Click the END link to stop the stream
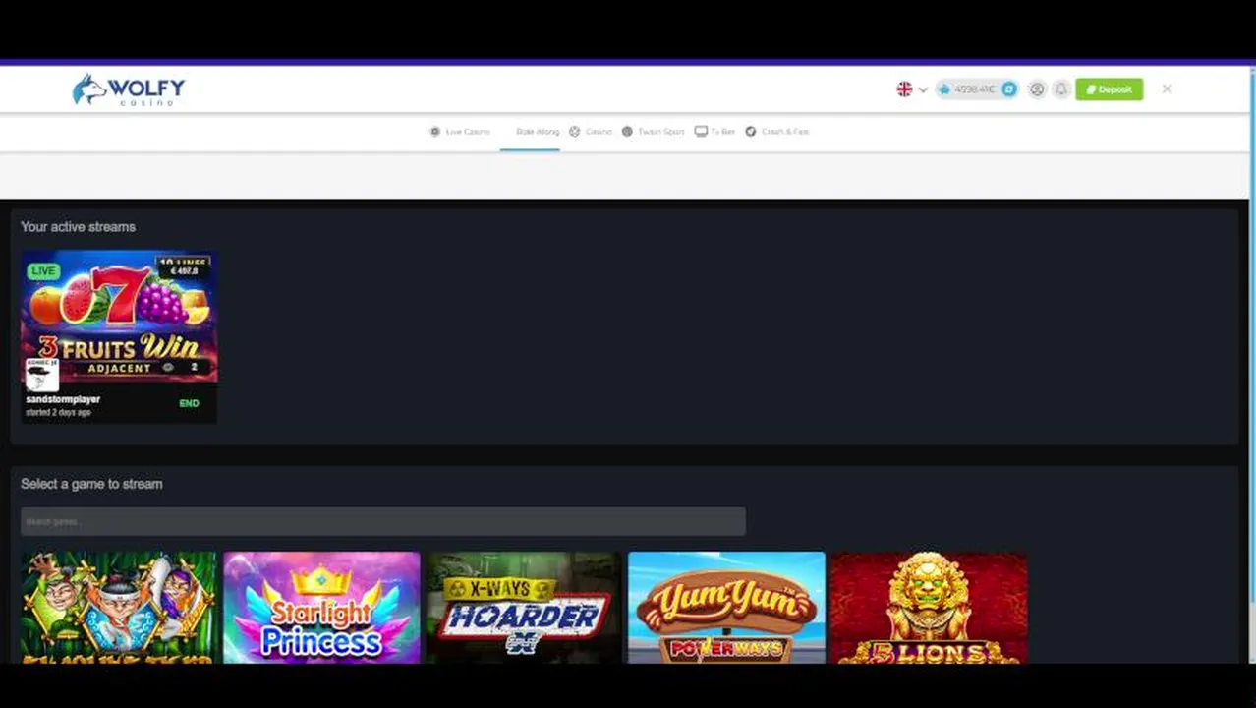This screenshot has width=1256, height=708. point(189,403)
